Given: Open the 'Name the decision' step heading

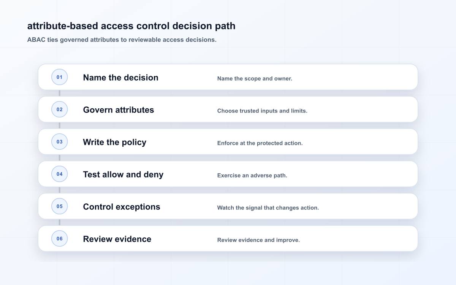Looking at the screenshot, I should point(120,78).
